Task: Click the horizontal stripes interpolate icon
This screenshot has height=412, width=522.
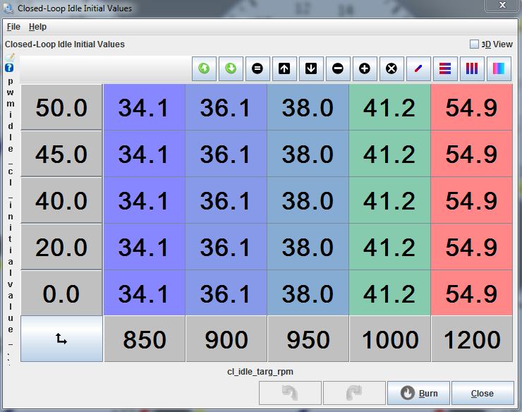Action: 445,68
